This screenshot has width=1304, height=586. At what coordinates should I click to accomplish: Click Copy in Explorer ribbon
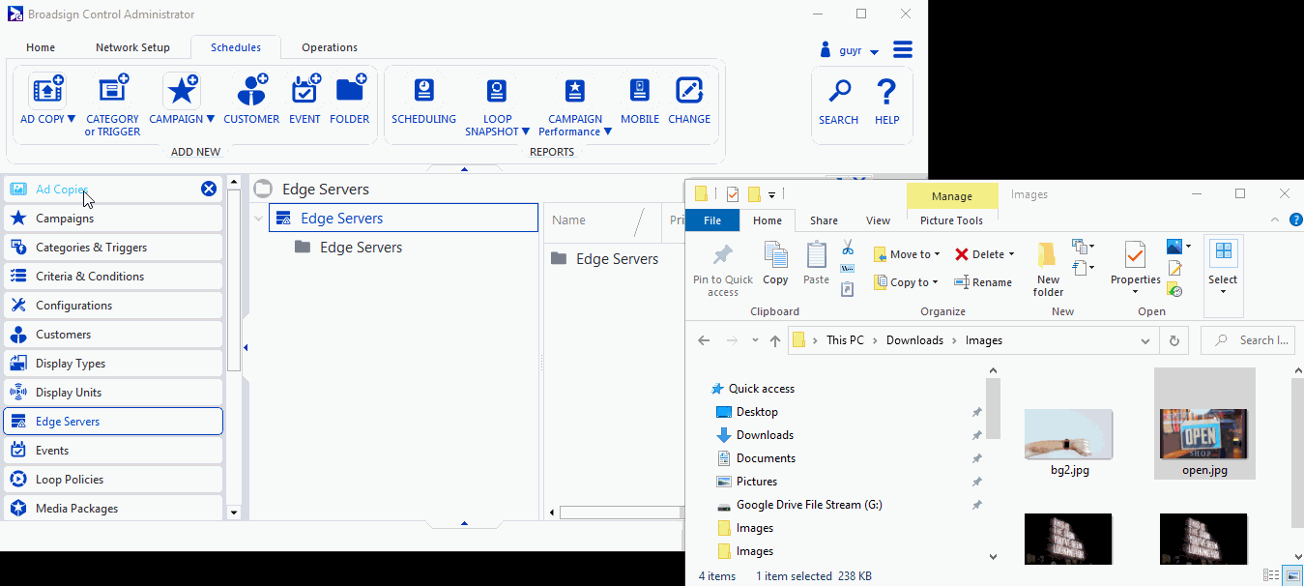pos(775,263)
